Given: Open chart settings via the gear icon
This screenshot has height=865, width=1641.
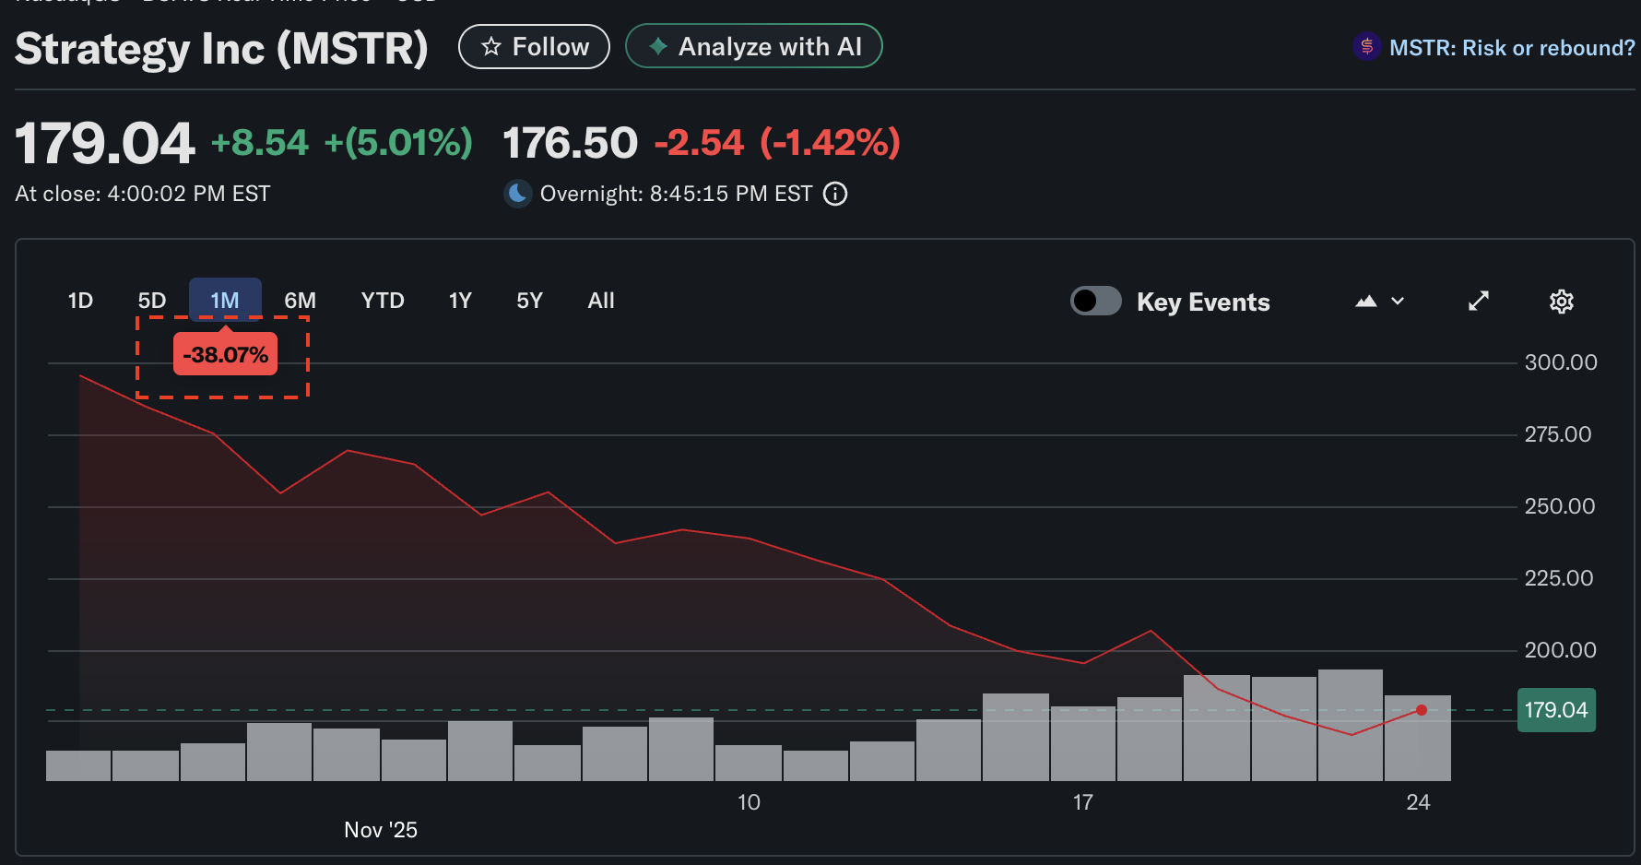Looking at the screenshot, I should coord(1561,301).
